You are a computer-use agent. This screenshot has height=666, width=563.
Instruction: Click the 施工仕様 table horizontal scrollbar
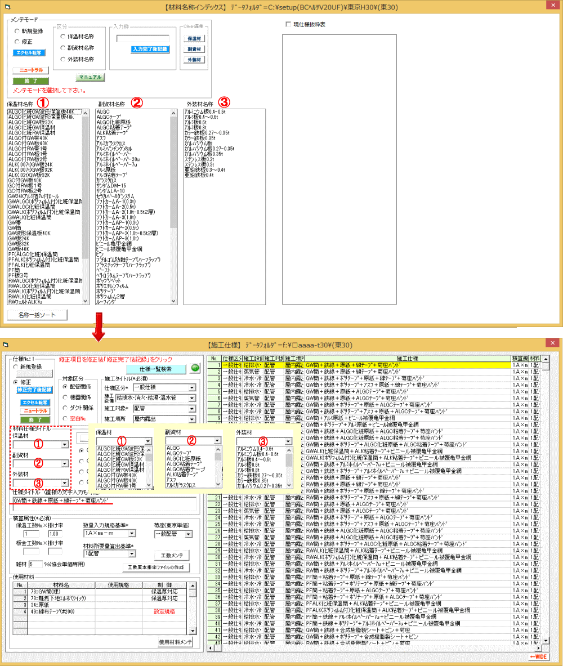[374, 648]
